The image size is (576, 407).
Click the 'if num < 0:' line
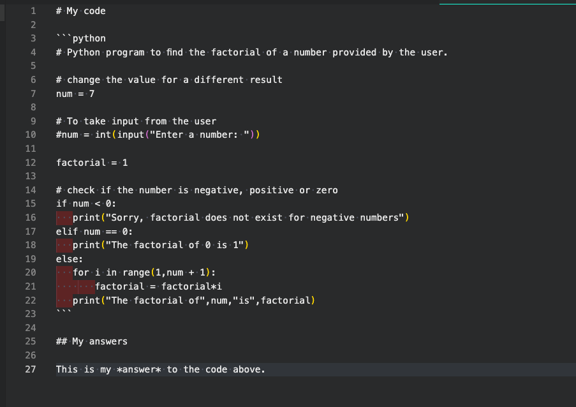[86, 204]
